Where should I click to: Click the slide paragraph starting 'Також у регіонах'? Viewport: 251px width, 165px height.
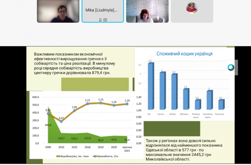click(184, 150)
